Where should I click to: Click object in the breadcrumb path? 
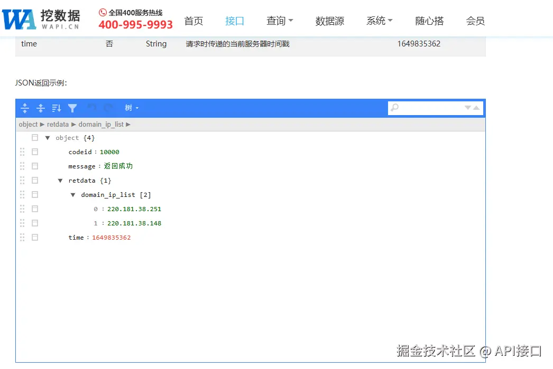[x=28, y=124]
